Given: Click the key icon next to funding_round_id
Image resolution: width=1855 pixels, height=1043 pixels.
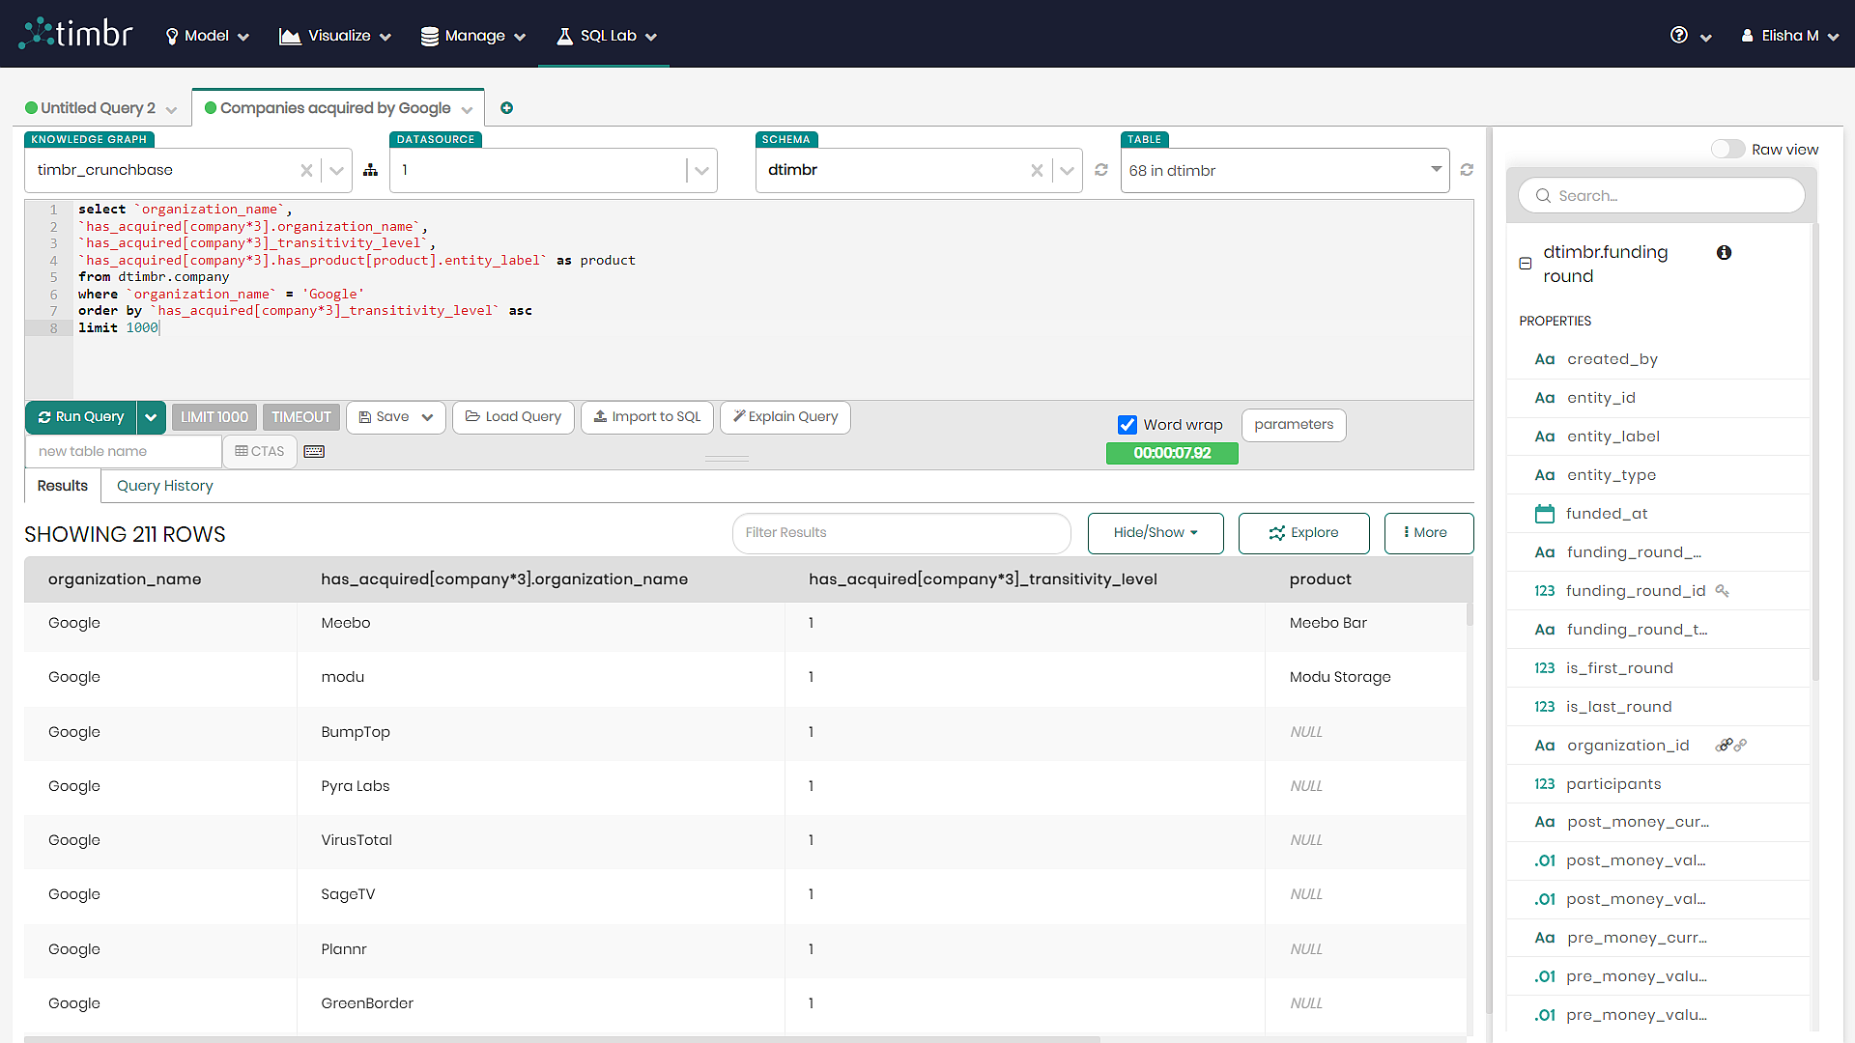Looking at the screenshot, I should click(x=1724, y=590).
